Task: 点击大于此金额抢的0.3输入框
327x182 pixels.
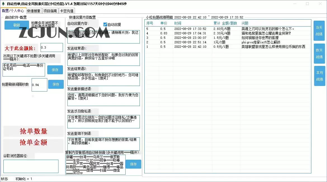Action: (51, 47)
